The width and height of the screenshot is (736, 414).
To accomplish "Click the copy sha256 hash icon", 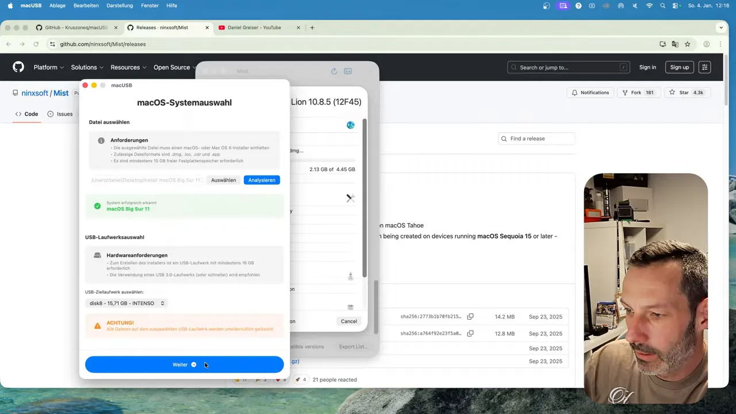I will click(x=470, y=317).
